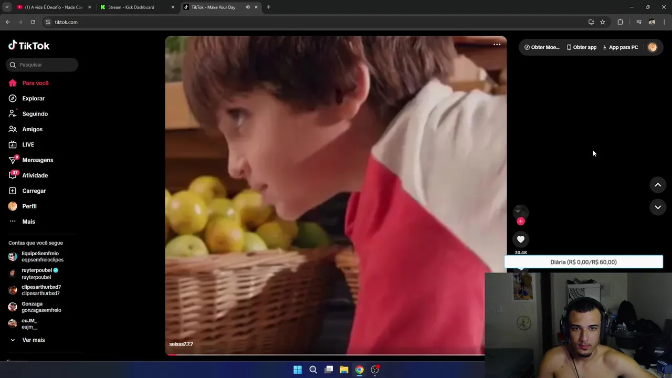
Task: Open Perfil page from sidebar
Action: [29, 206]
